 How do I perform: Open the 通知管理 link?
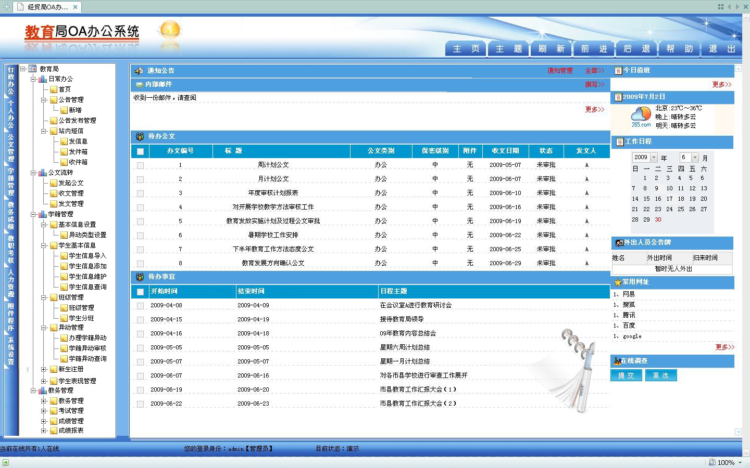pos(560,71)
